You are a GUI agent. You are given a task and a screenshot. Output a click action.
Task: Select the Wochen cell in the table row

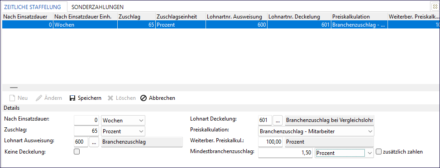tap(86, 25)
